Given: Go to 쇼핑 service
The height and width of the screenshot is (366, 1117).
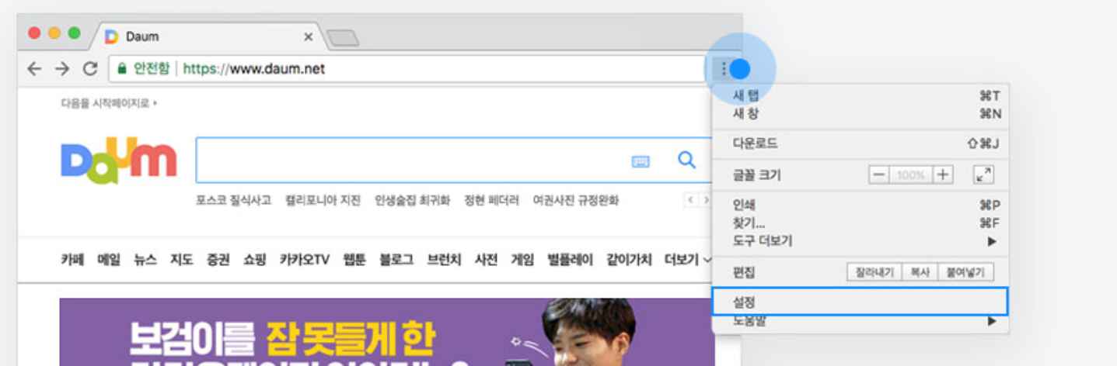Looking at the screenshot, I should (254, 260).
